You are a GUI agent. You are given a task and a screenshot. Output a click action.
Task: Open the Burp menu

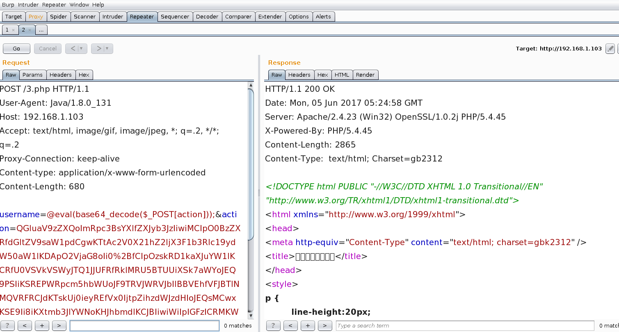click(8, 5)
